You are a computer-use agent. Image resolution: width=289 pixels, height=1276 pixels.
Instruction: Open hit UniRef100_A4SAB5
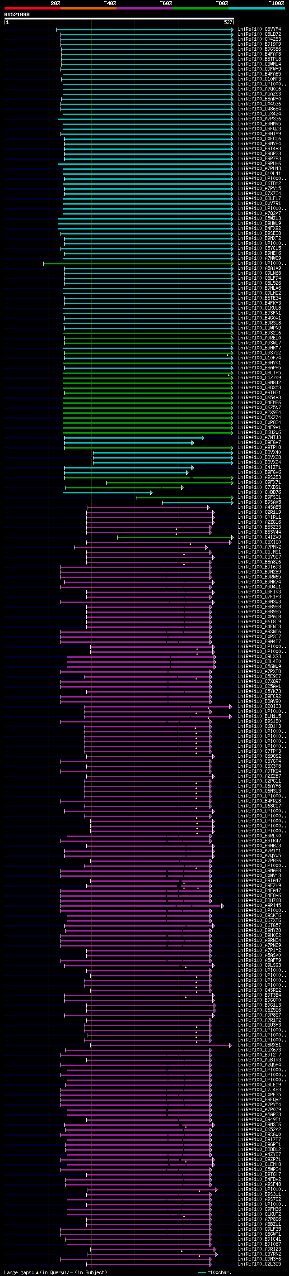259,507
